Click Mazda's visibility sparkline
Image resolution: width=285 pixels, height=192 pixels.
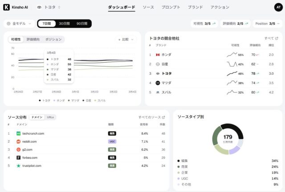click(232, 83)
